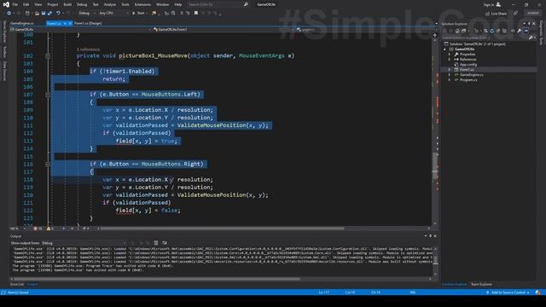Open the Window menu
Screen dimensions: 546x307
point(162,4)
